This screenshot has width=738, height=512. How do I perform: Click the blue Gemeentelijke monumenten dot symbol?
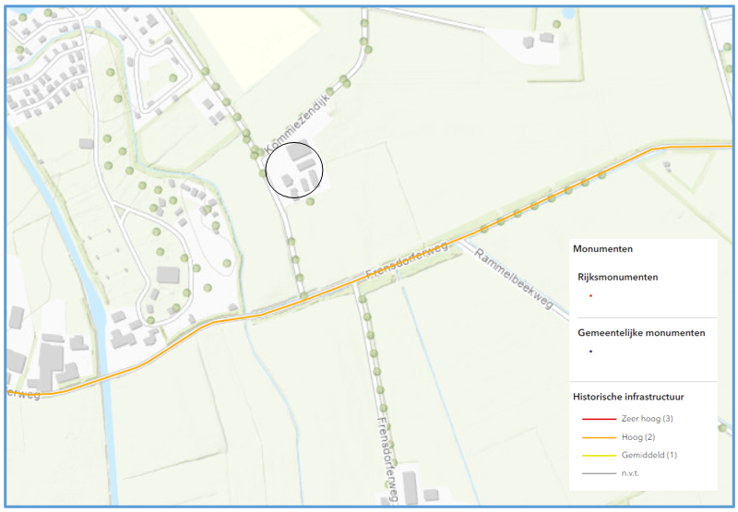(590, 351)
